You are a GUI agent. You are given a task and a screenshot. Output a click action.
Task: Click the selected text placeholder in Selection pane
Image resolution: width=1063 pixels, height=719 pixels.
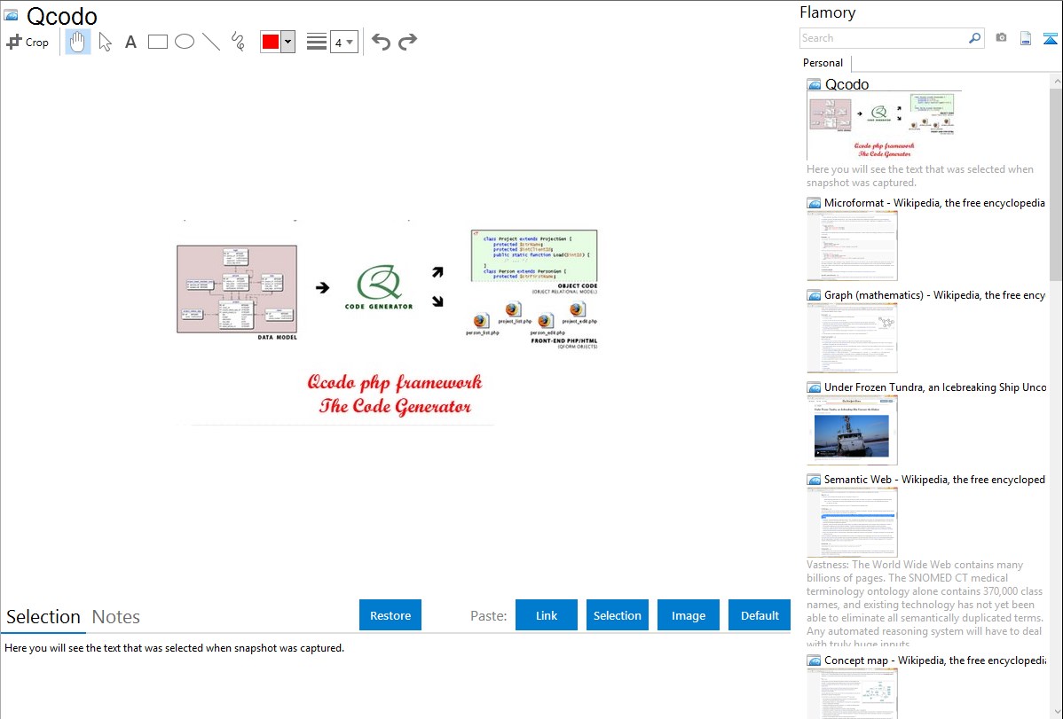click(x=174, y=648)
